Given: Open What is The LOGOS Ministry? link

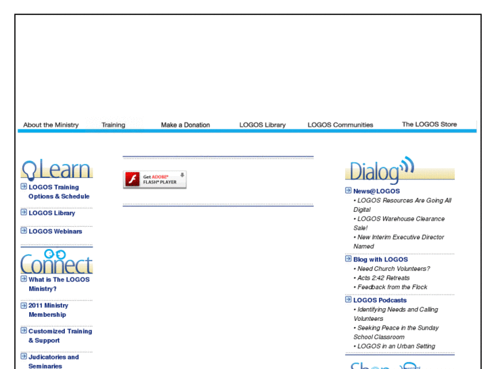Looking at the screenshot, I should pyautogui.click(x=59, y=284).
